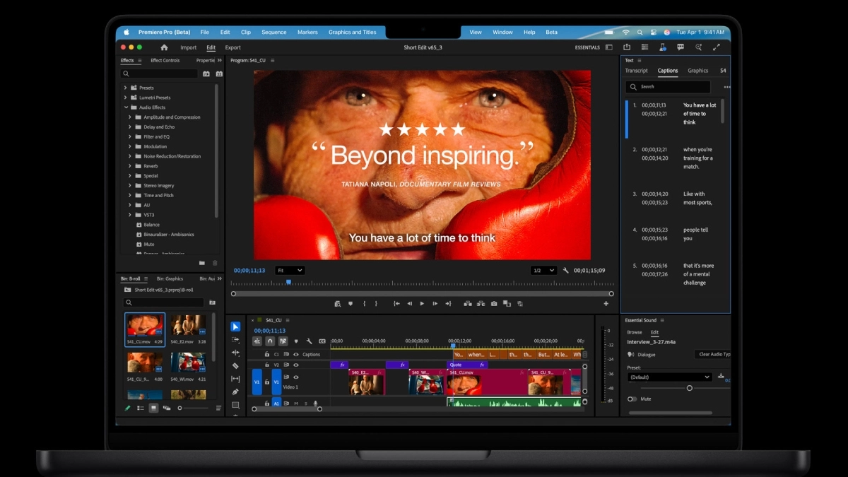Click the Export Frame camera icon
The image size is (848, 477).
tap(494, 304)
